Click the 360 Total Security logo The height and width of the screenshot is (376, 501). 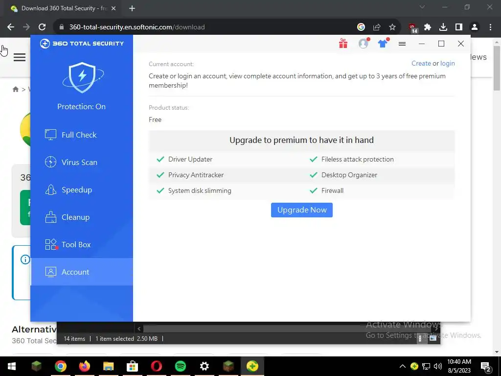coord(82,44)
